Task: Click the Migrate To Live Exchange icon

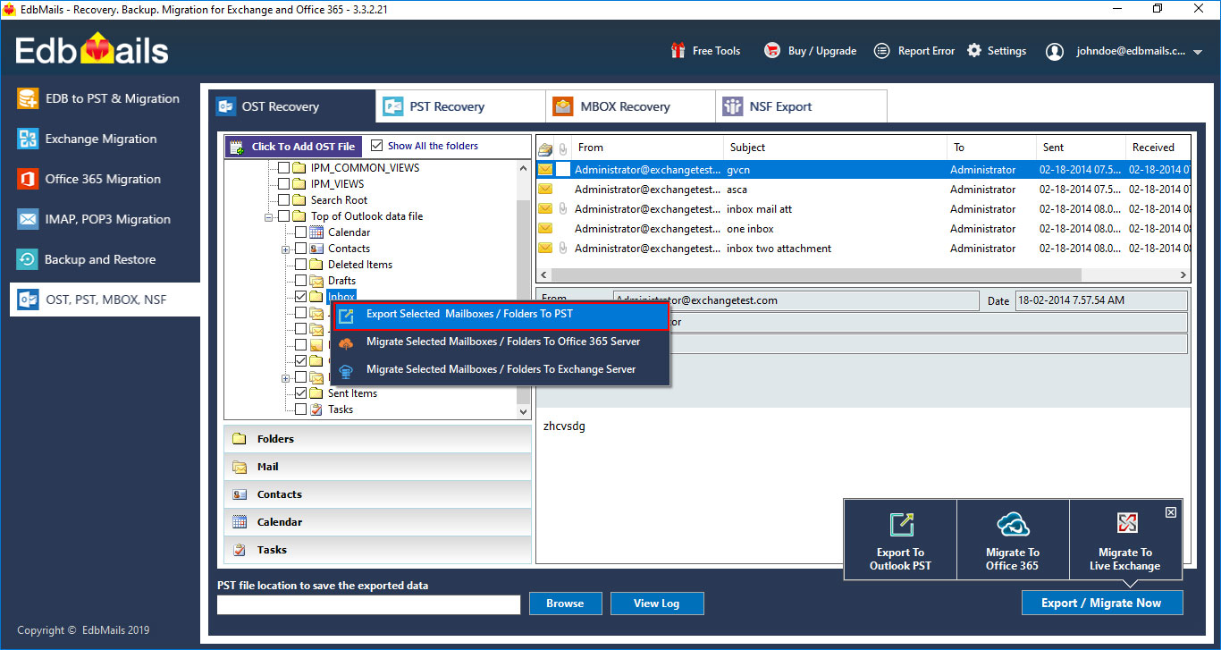Action: (x=1126, y=524)
